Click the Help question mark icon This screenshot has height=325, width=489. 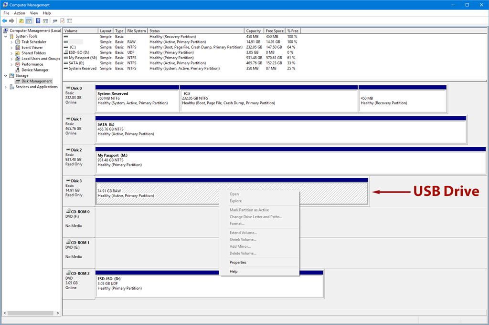click(38, 20)
